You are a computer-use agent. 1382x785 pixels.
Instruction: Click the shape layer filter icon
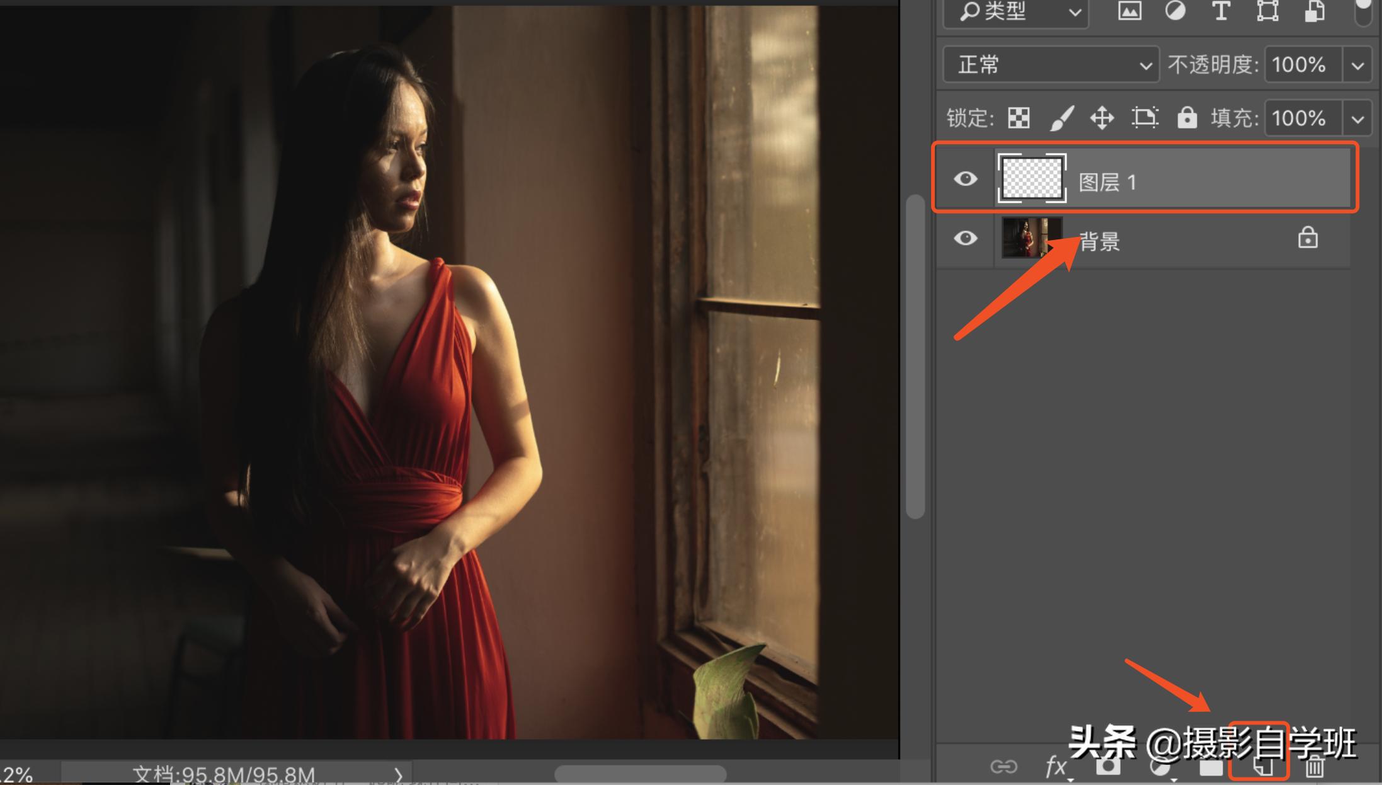[x=1267, y=11]
